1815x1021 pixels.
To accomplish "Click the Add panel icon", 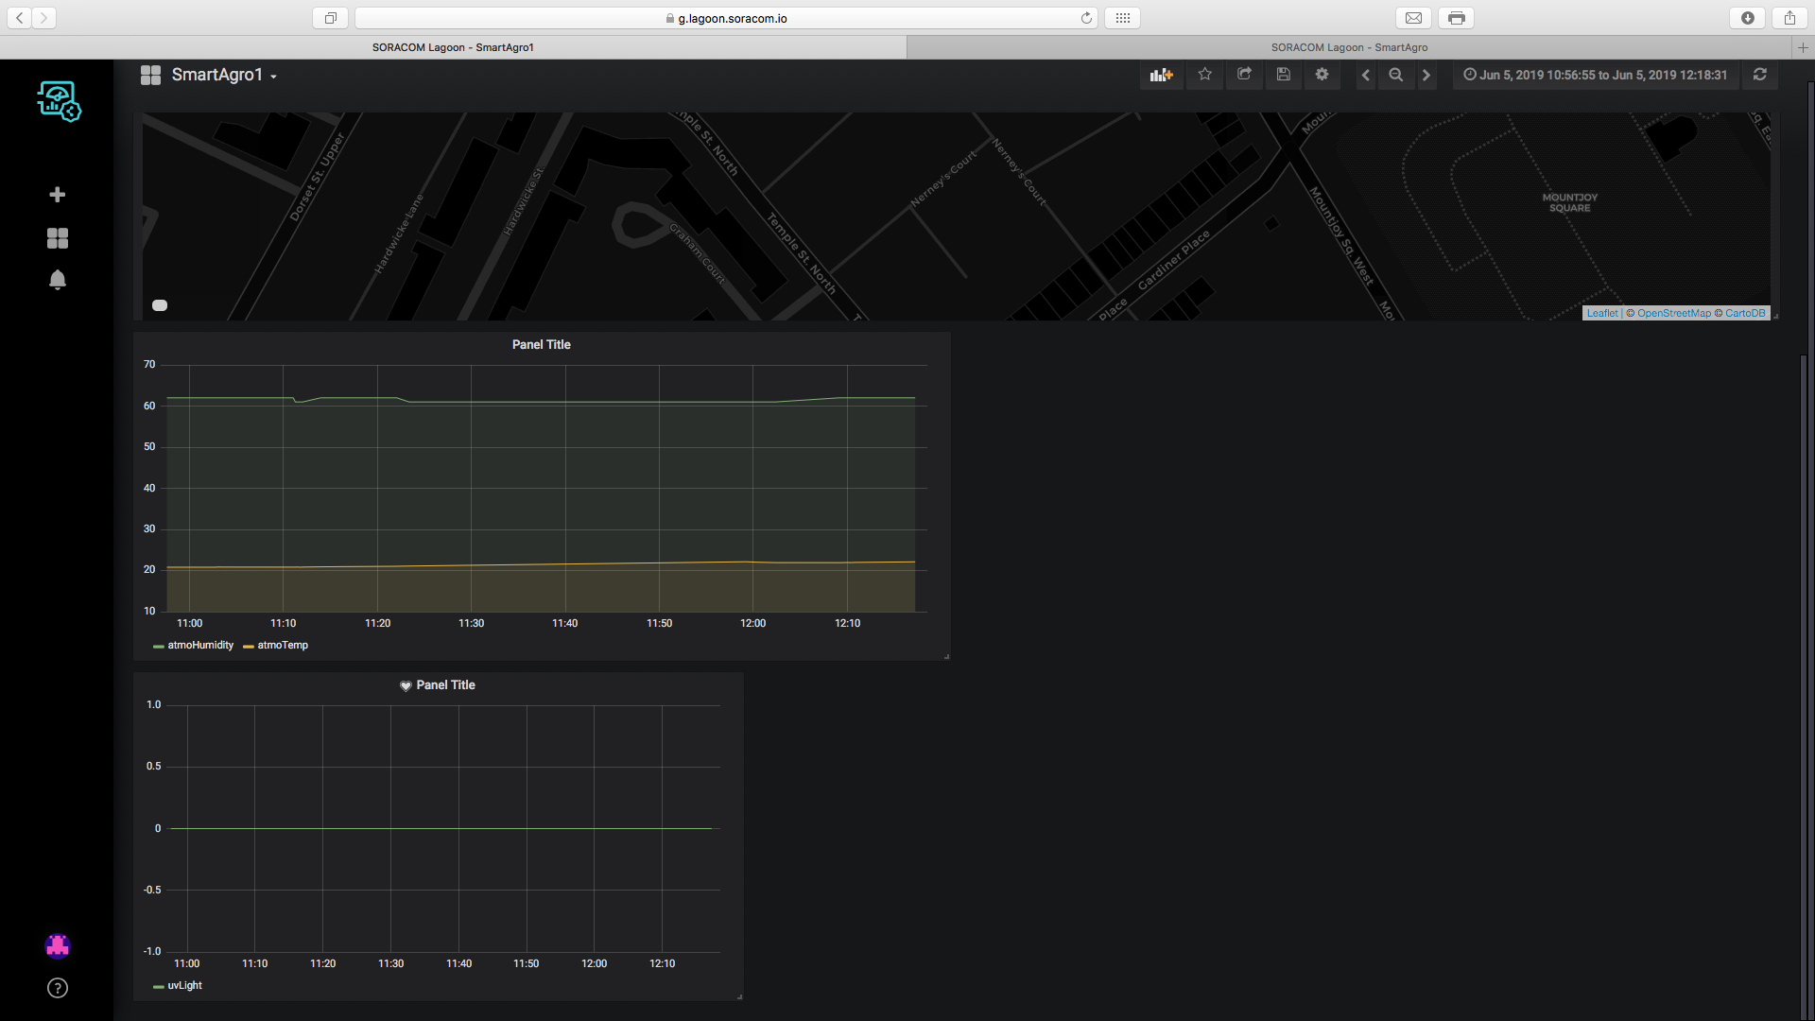I will point(1161,75).
